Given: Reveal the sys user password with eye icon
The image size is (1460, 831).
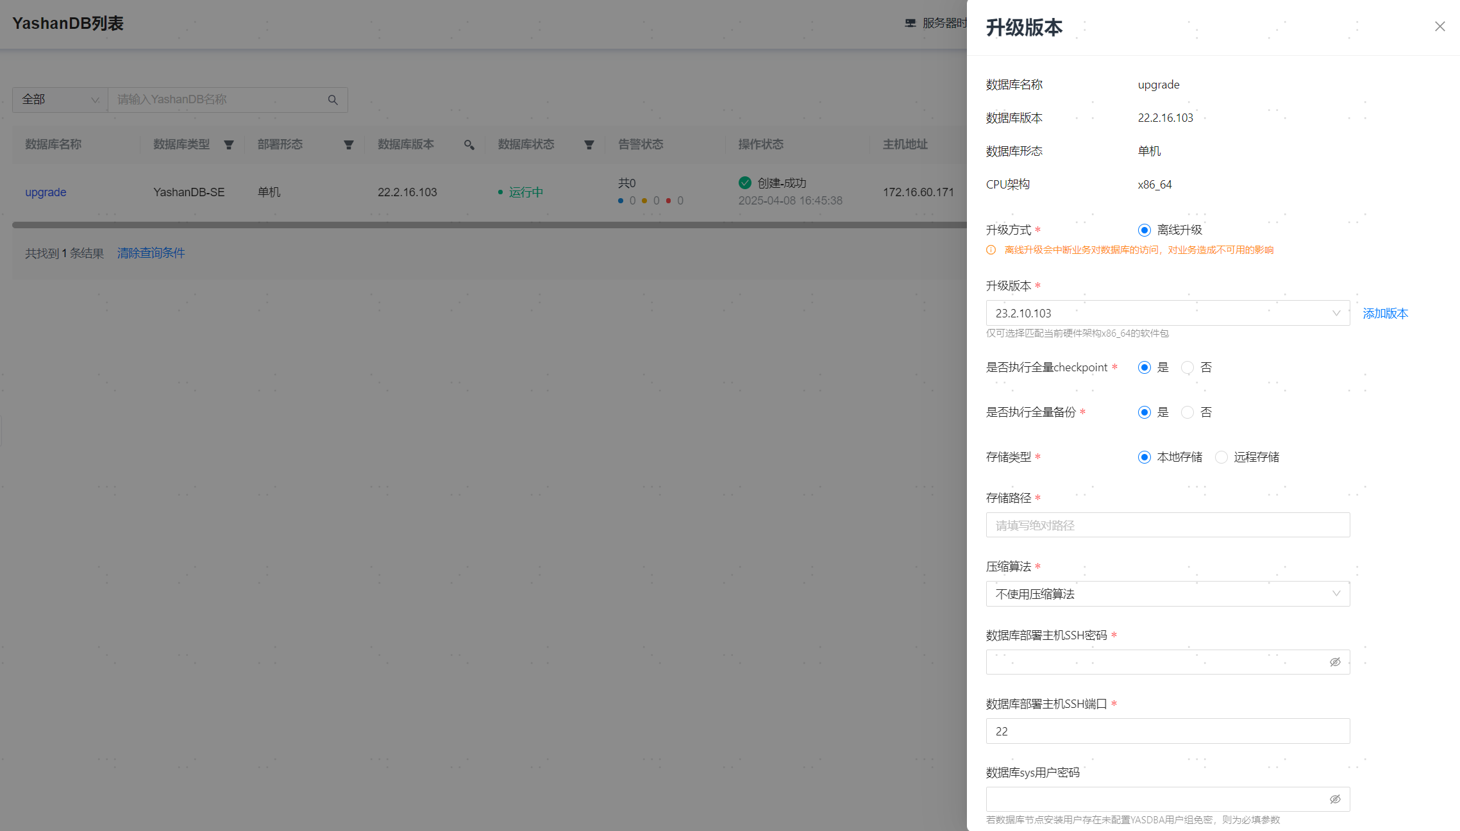Looking at the screenshot, I should (x=1334, y=799).
